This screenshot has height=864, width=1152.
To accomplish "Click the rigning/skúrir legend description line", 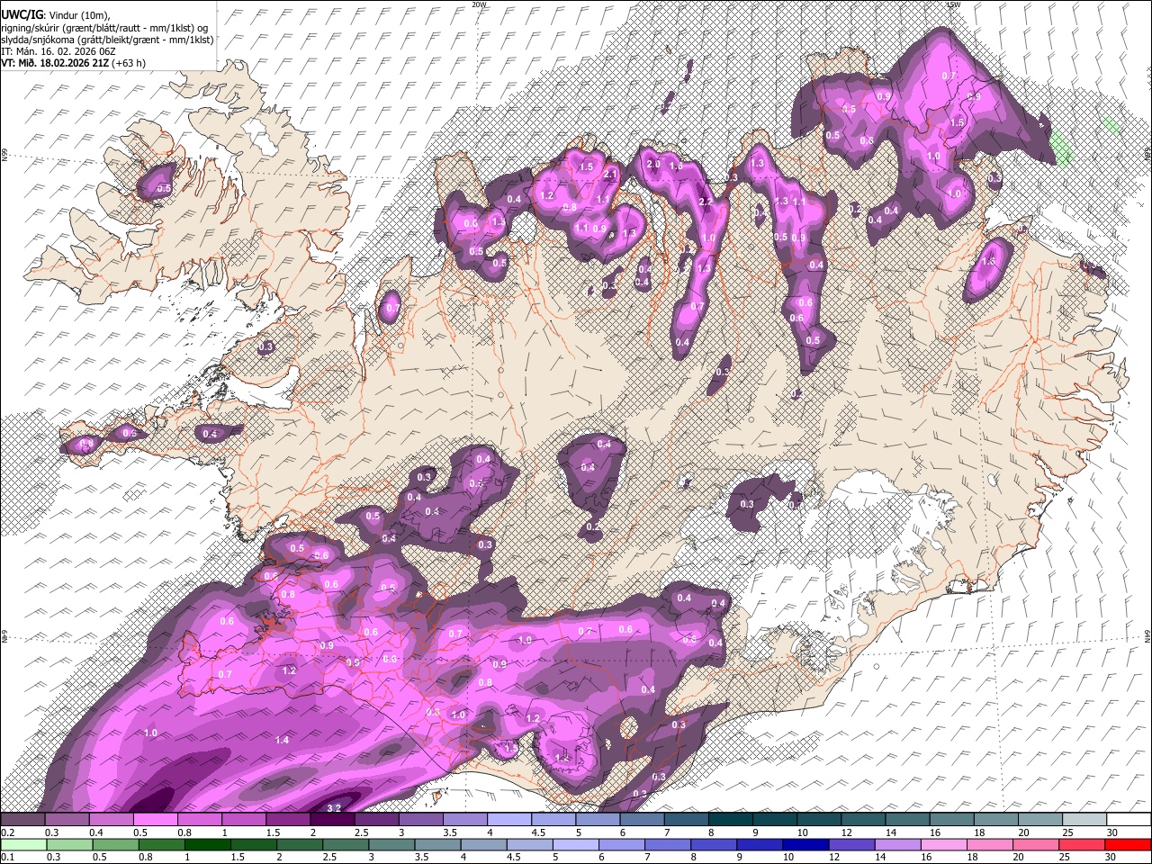I will pos(106,27).
